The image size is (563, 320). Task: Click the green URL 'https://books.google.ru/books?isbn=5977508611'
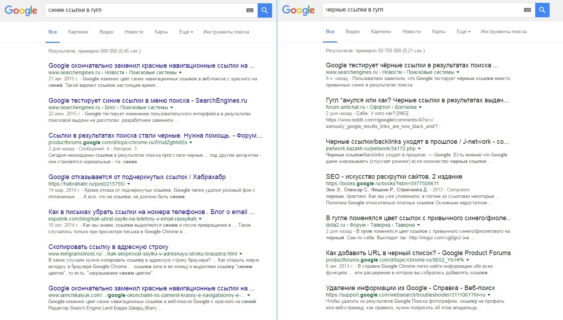click(382, 183)
